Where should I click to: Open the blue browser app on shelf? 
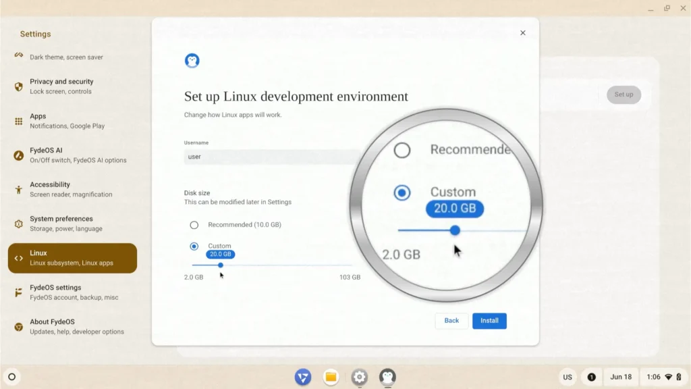303,377
